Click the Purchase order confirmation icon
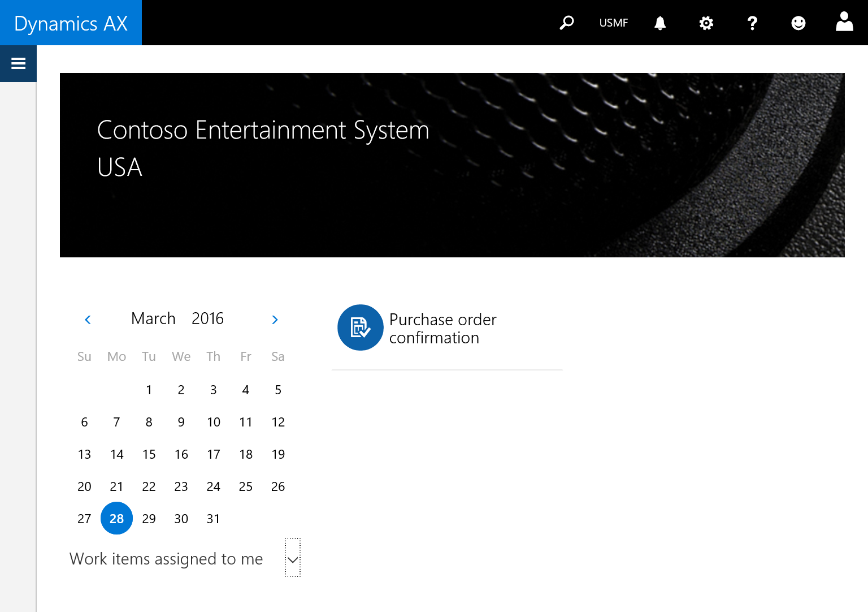The height and width of the screenshot is (612, 868). pos(360,327)
